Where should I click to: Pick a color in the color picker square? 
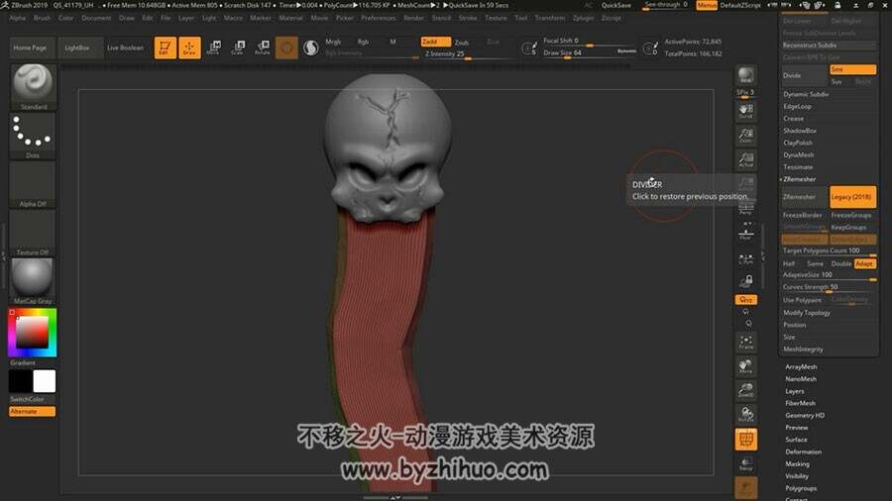[x=32, y=332]
